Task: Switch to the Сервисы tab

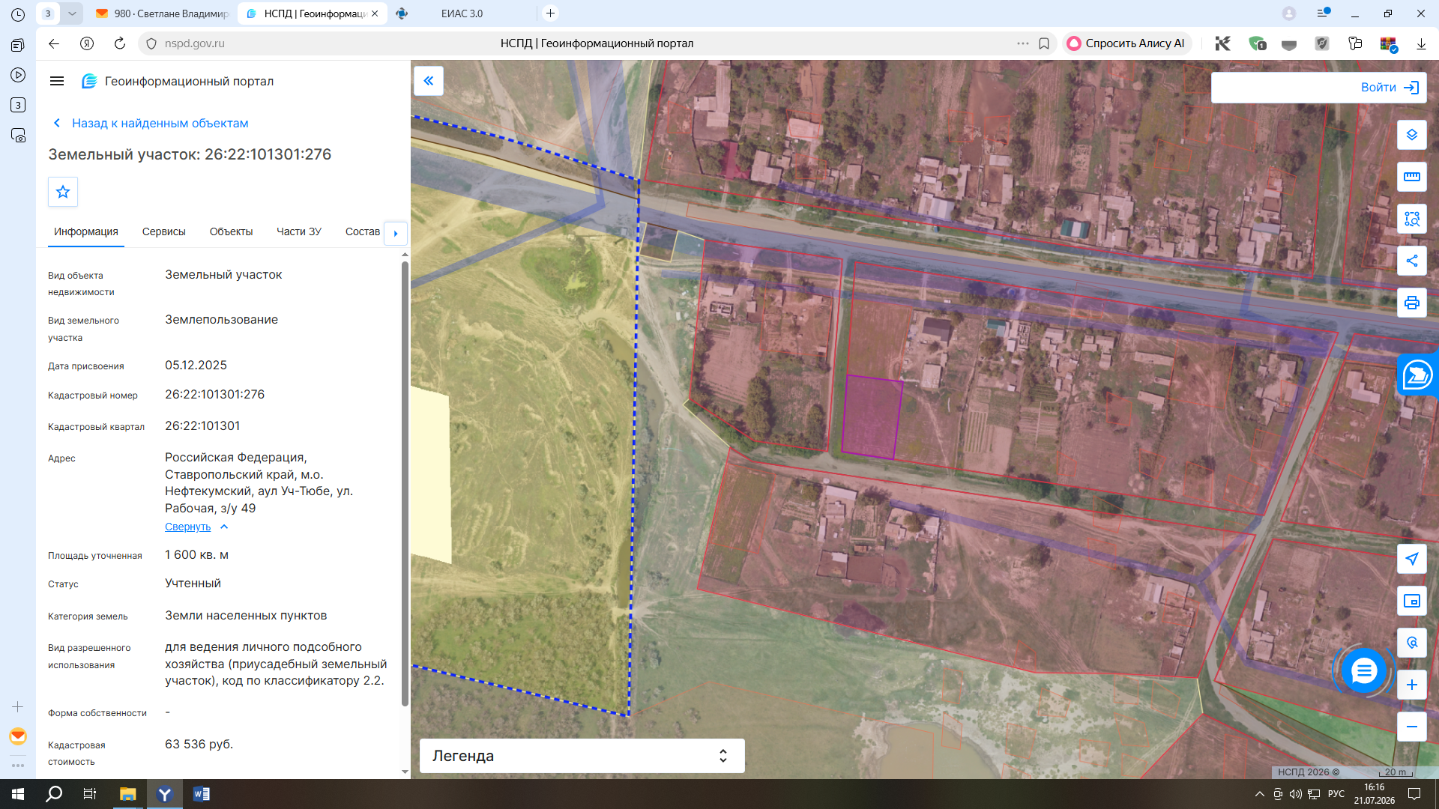Action: pos(163,231)
